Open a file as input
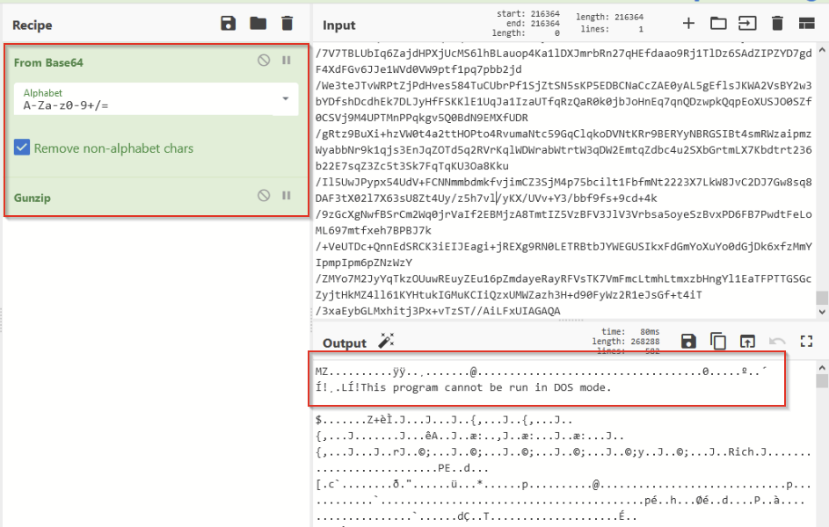The height and width of the screenshot is (527, 829). (x=747, y=23)
